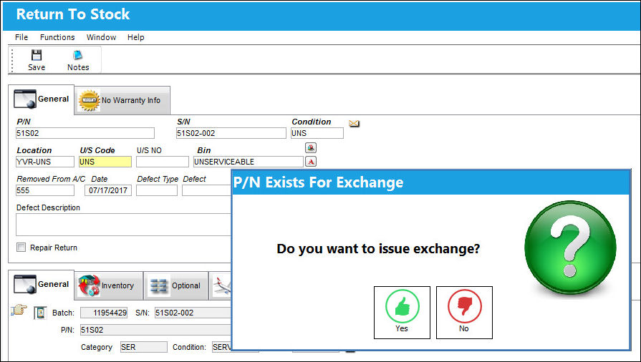
Task: Click the Save floppy disk icon
Action: (37, 55)
